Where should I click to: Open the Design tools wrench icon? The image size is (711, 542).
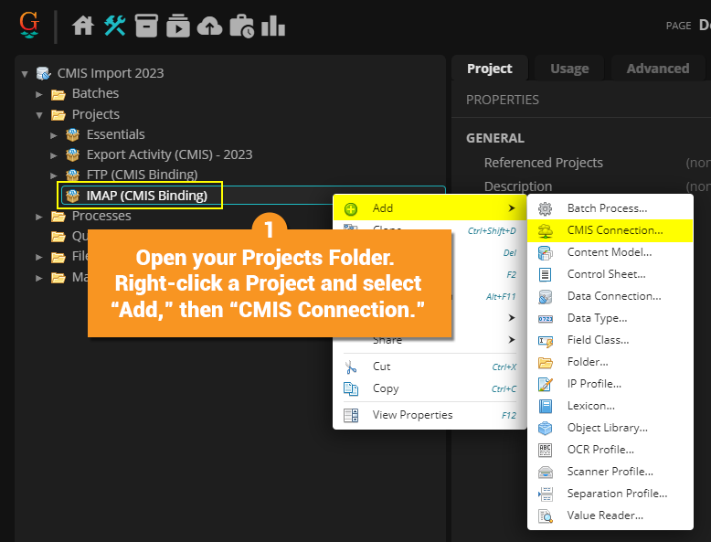coord(114,26)
